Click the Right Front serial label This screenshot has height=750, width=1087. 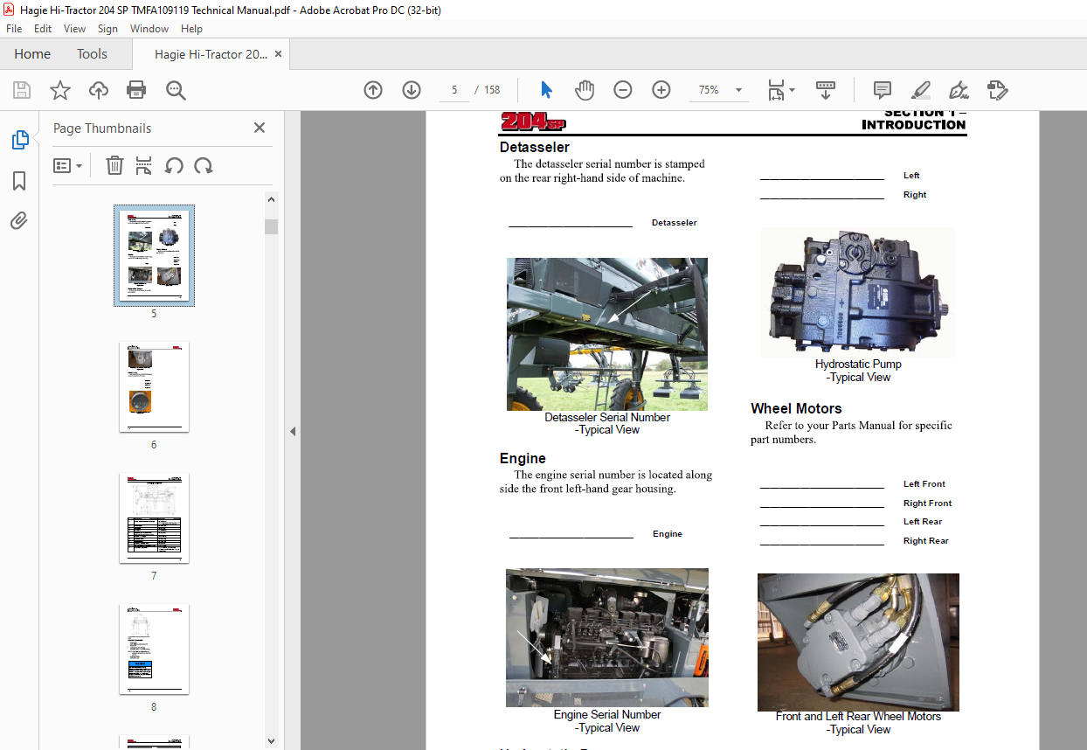pyautogui.click(x=927, y=503)
